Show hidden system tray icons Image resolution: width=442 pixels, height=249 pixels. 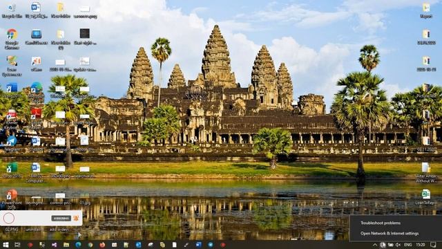(375, 245)
